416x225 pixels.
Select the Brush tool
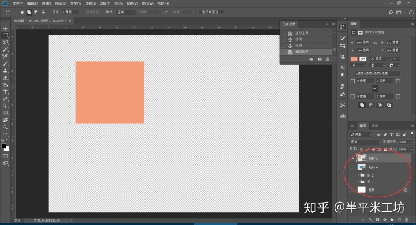click(5, 63)
